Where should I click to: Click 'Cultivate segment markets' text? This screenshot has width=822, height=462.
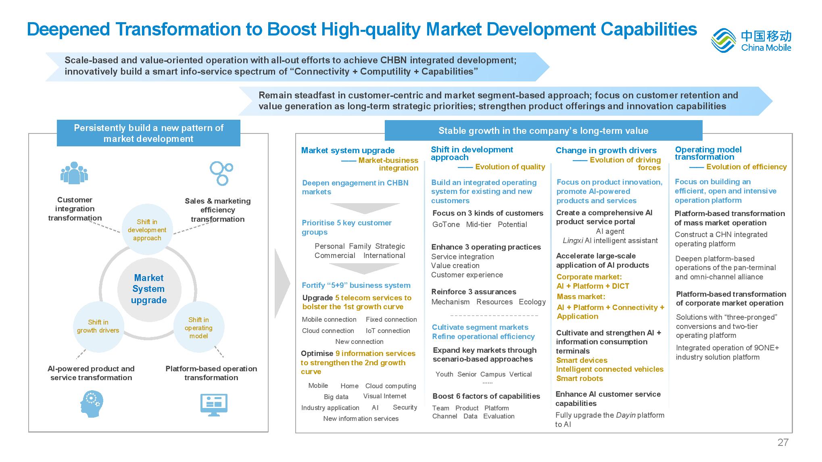480,327
